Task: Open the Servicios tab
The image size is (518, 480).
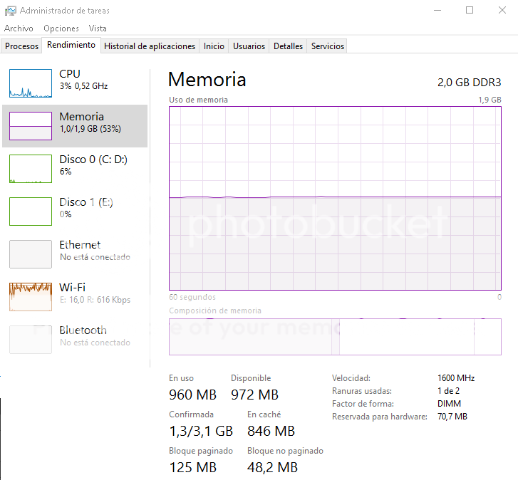Action: (328, 46)
